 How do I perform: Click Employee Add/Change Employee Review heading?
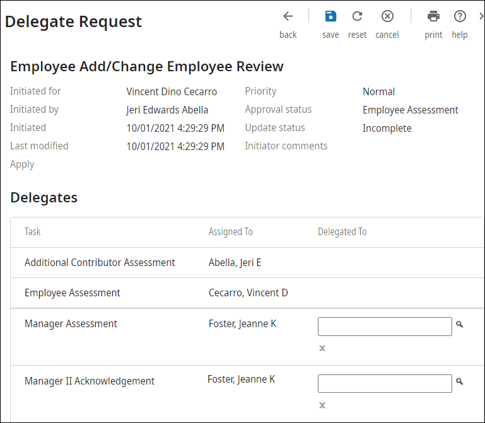coord(146,66)
